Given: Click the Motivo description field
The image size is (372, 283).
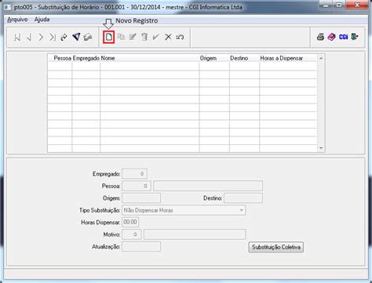Looking at the screenshot, I should [x=195, y=234].
